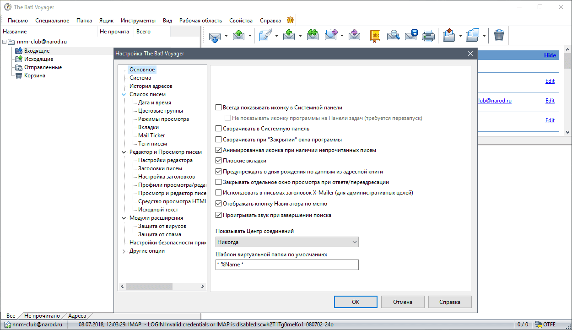
Task: Expand 'Другие опции' tree node
Action: point(124,251)
